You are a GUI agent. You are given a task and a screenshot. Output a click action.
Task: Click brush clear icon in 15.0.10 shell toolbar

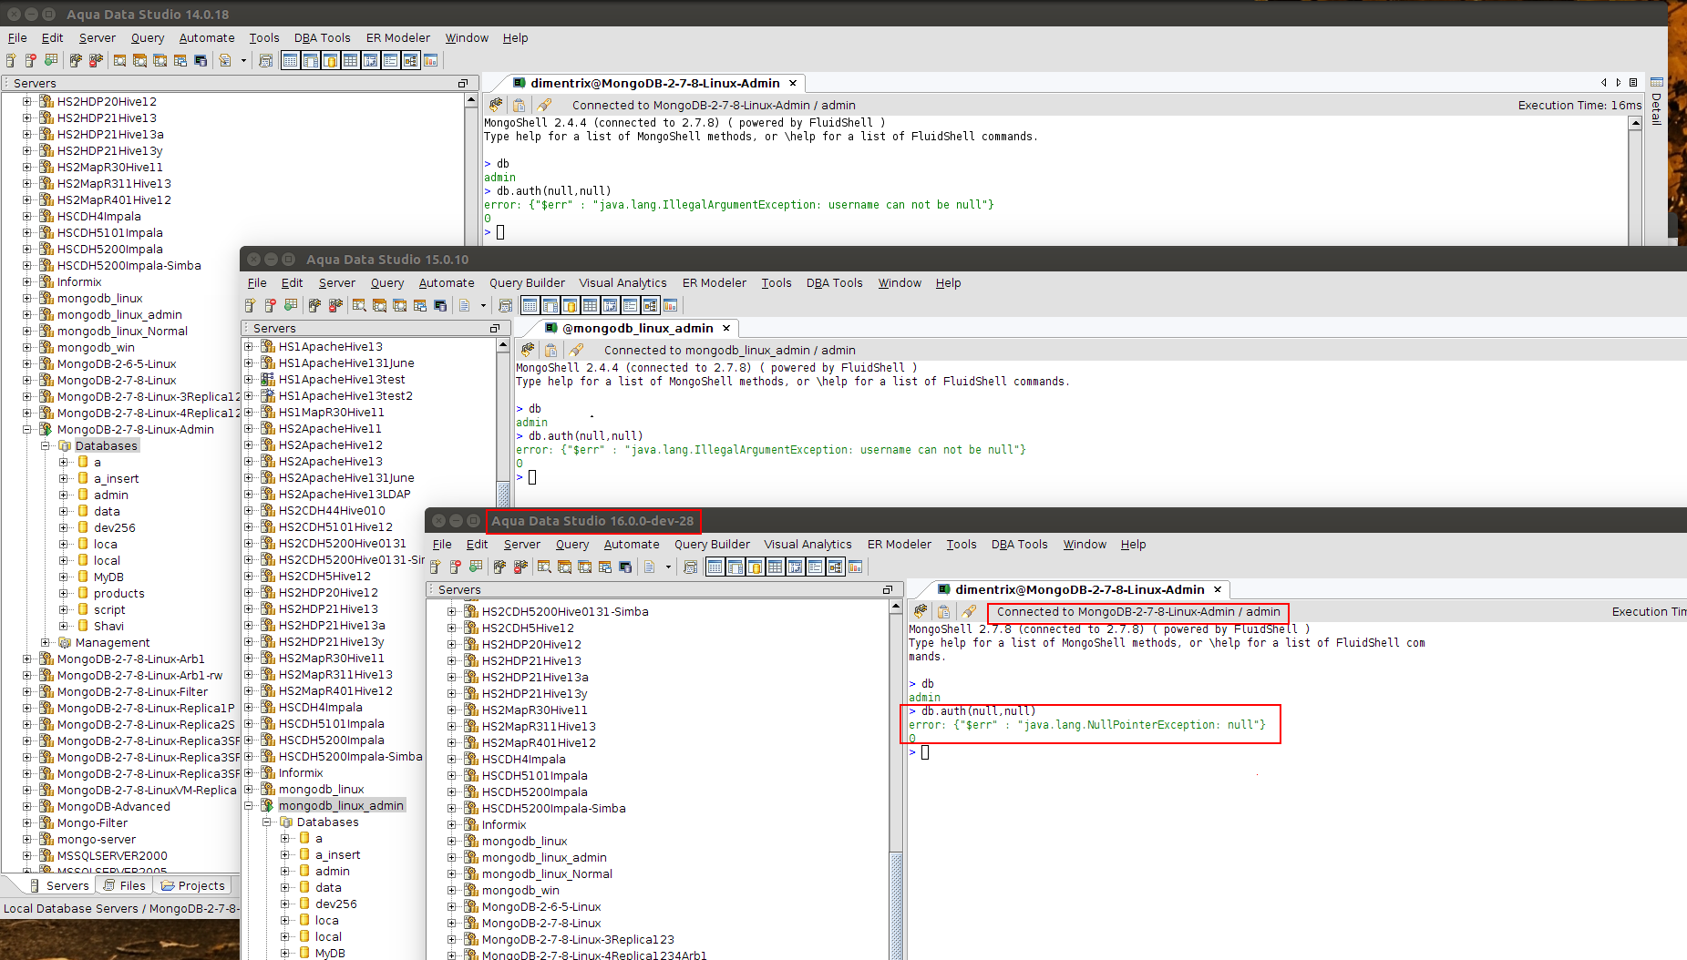(576, 350)
